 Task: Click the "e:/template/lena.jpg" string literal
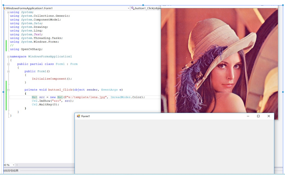coord(87,97)
